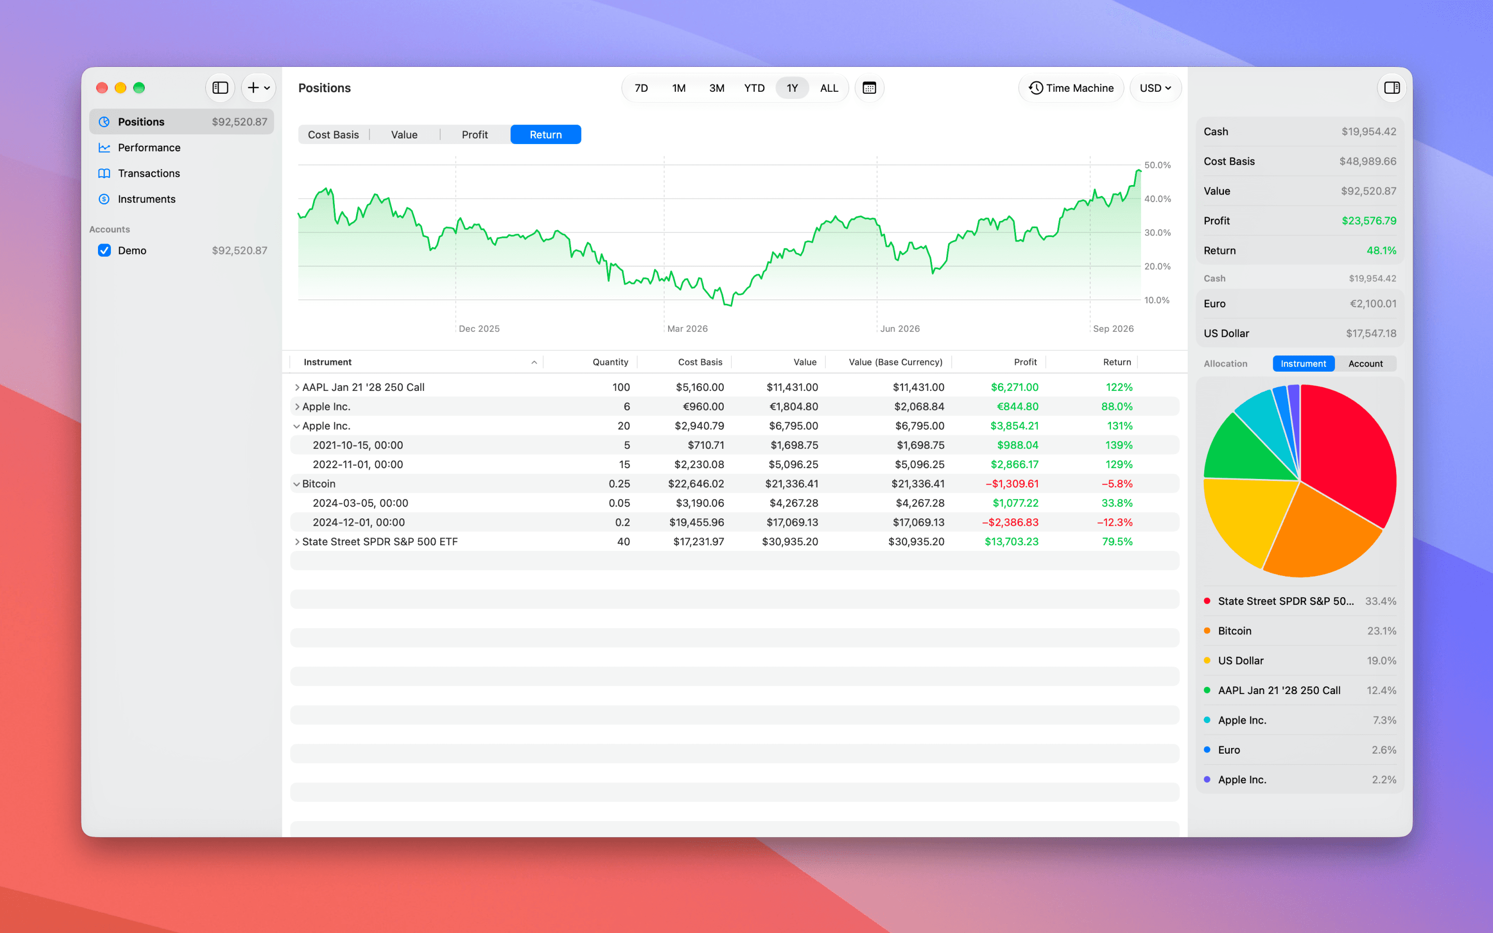This screenshot has height=933, width=1493.
Task: Open the USD currency dropdown
Action: click(x=1155, y=88)
